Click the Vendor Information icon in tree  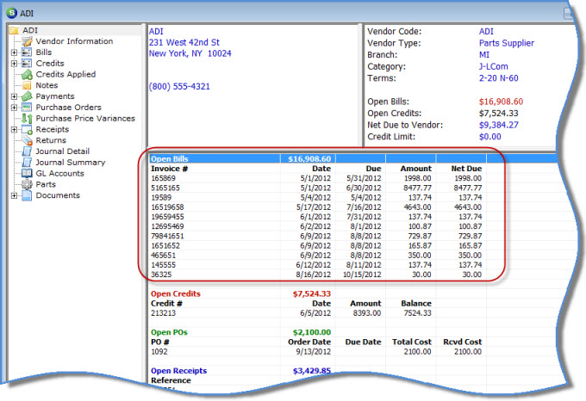(27, 41)
